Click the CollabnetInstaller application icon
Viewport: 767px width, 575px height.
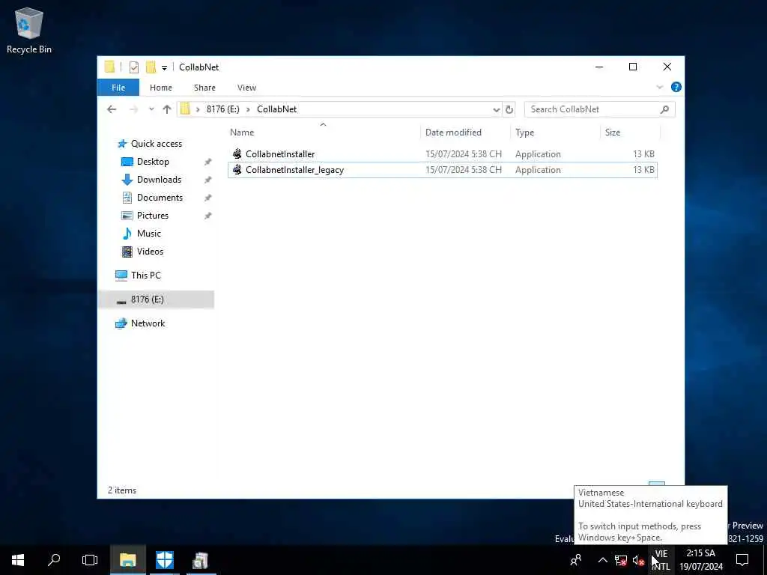coord(237,154)
